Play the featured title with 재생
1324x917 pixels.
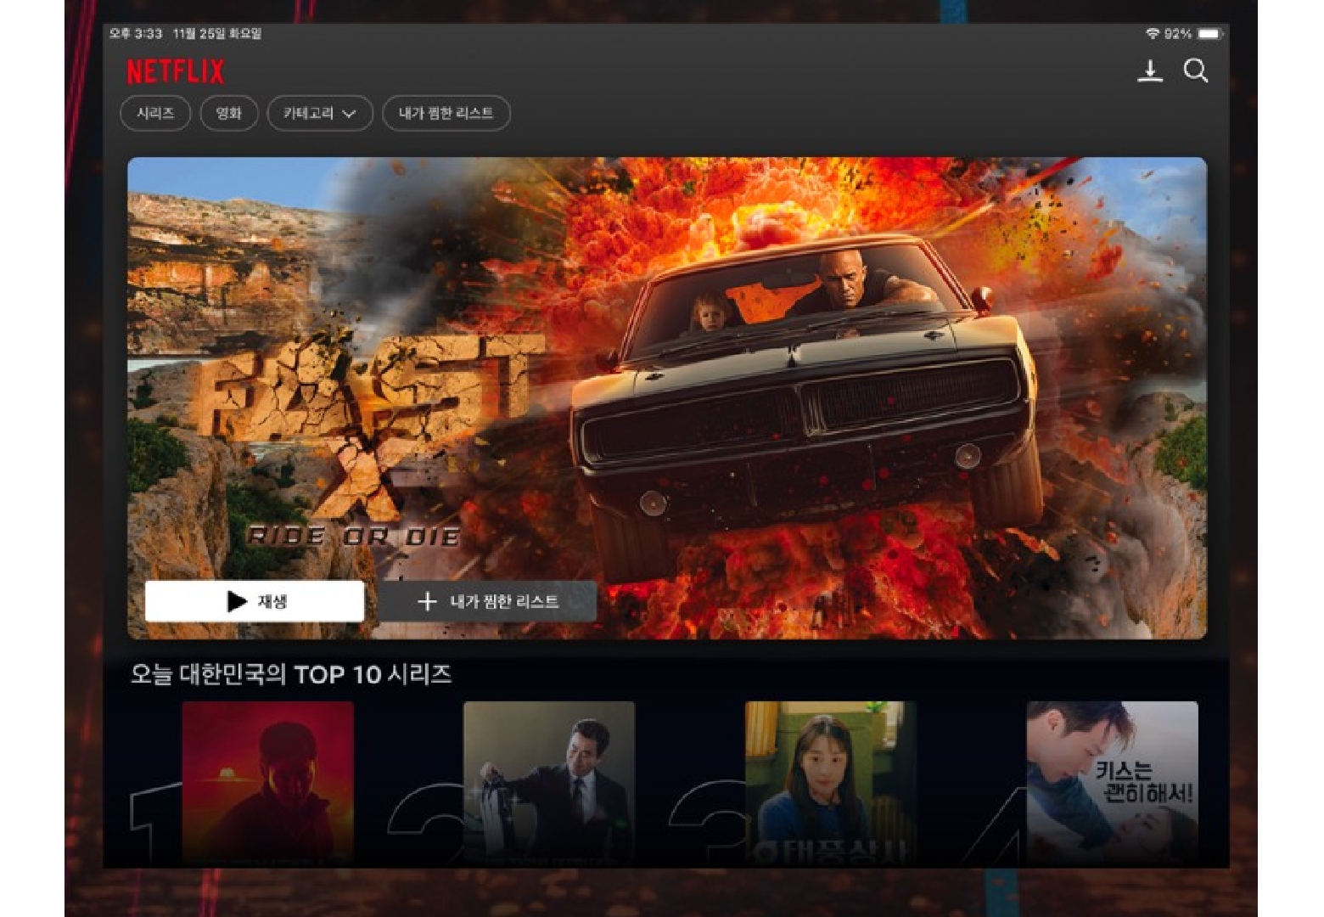pyautogui.click(x=255, y=601)
